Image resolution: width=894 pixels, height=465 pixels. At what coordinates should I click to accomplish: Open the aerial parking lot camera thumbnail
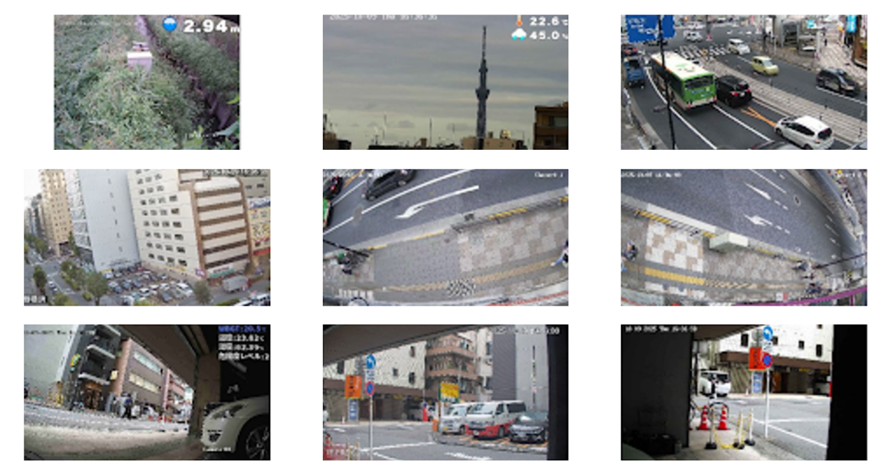click(x=147, y=236)
